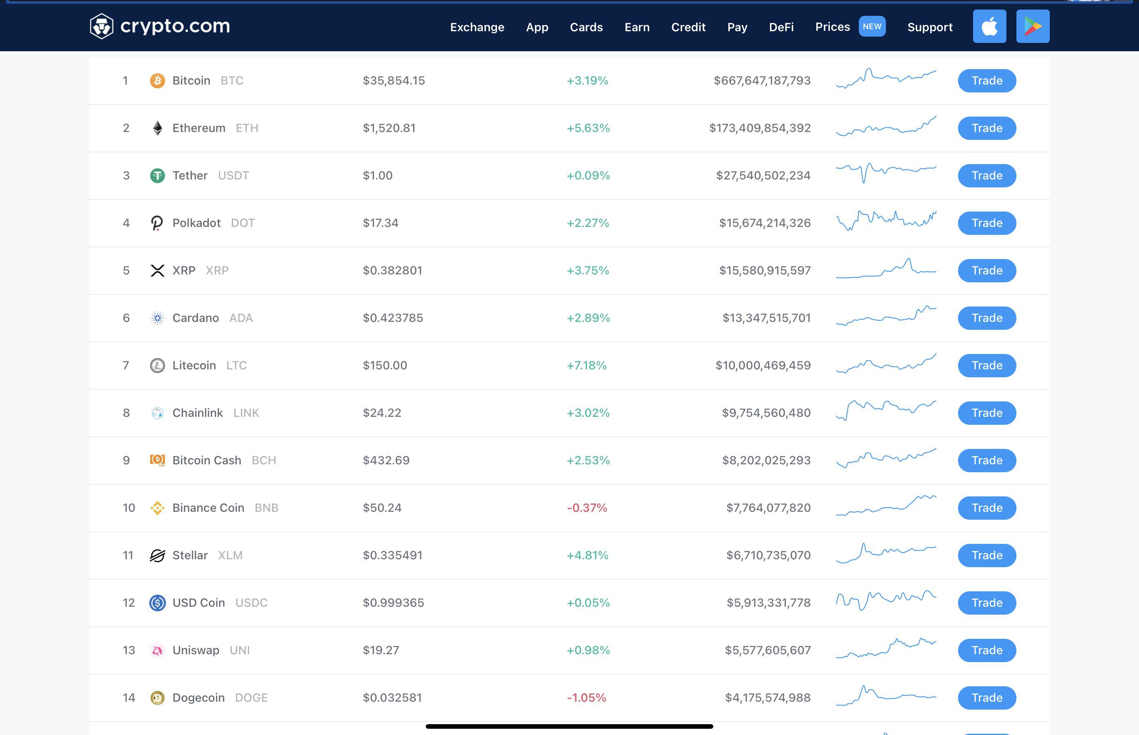Click the Chainlink LINK coin icon
Image resolution: width=1139 pixels, height=735 pixels.
(158, 412)
